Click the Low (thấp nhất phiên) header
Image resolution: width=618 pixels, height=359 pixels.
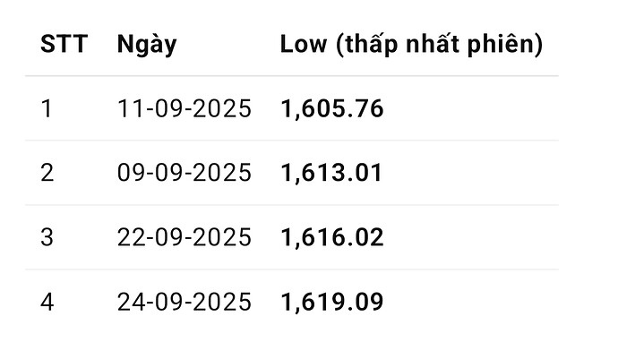click(x=411, y=45)
